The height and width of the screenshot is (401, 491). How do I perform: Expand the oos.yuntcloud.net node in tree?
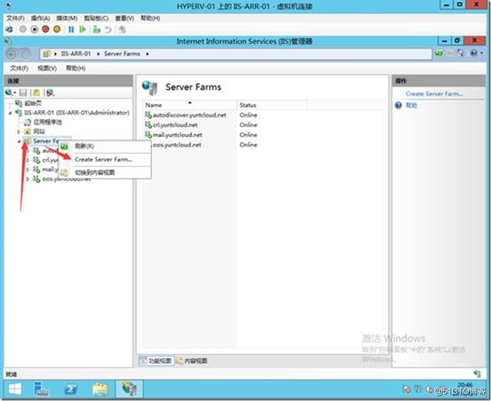28,179
